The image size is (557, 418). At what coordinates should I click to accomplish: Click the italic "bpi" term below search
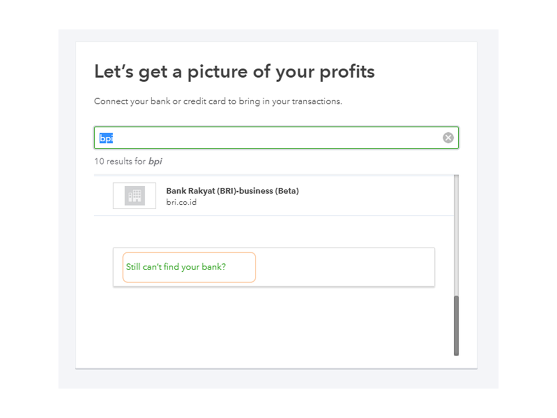(155, 161)
